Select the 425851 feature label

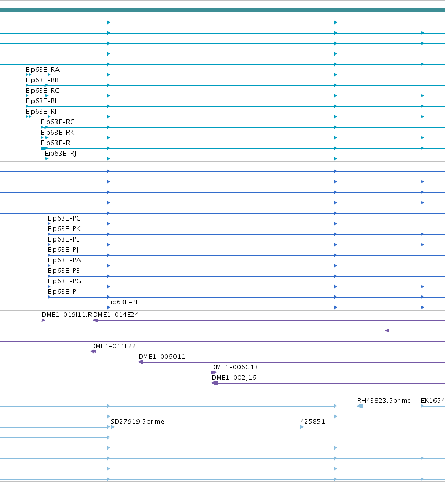(x=313, y=421)
